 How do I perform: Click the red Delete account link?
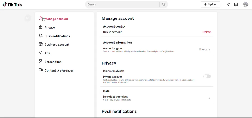click(x=207, y=32)
